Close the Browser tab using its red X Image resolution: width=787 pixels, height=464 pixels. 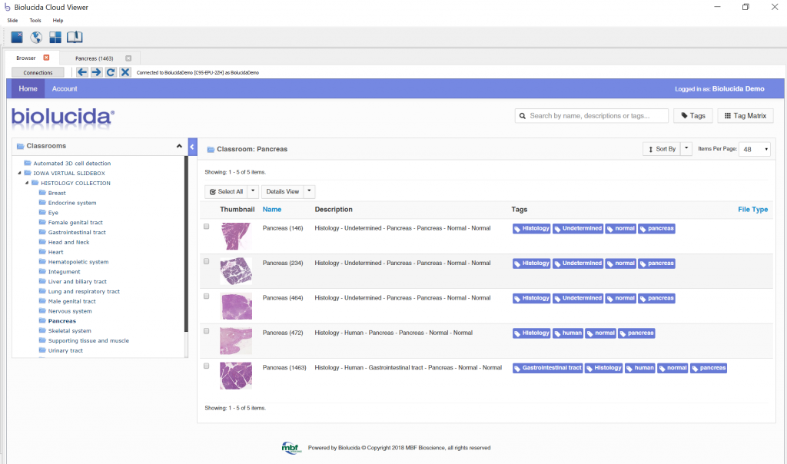pos(47,58)
